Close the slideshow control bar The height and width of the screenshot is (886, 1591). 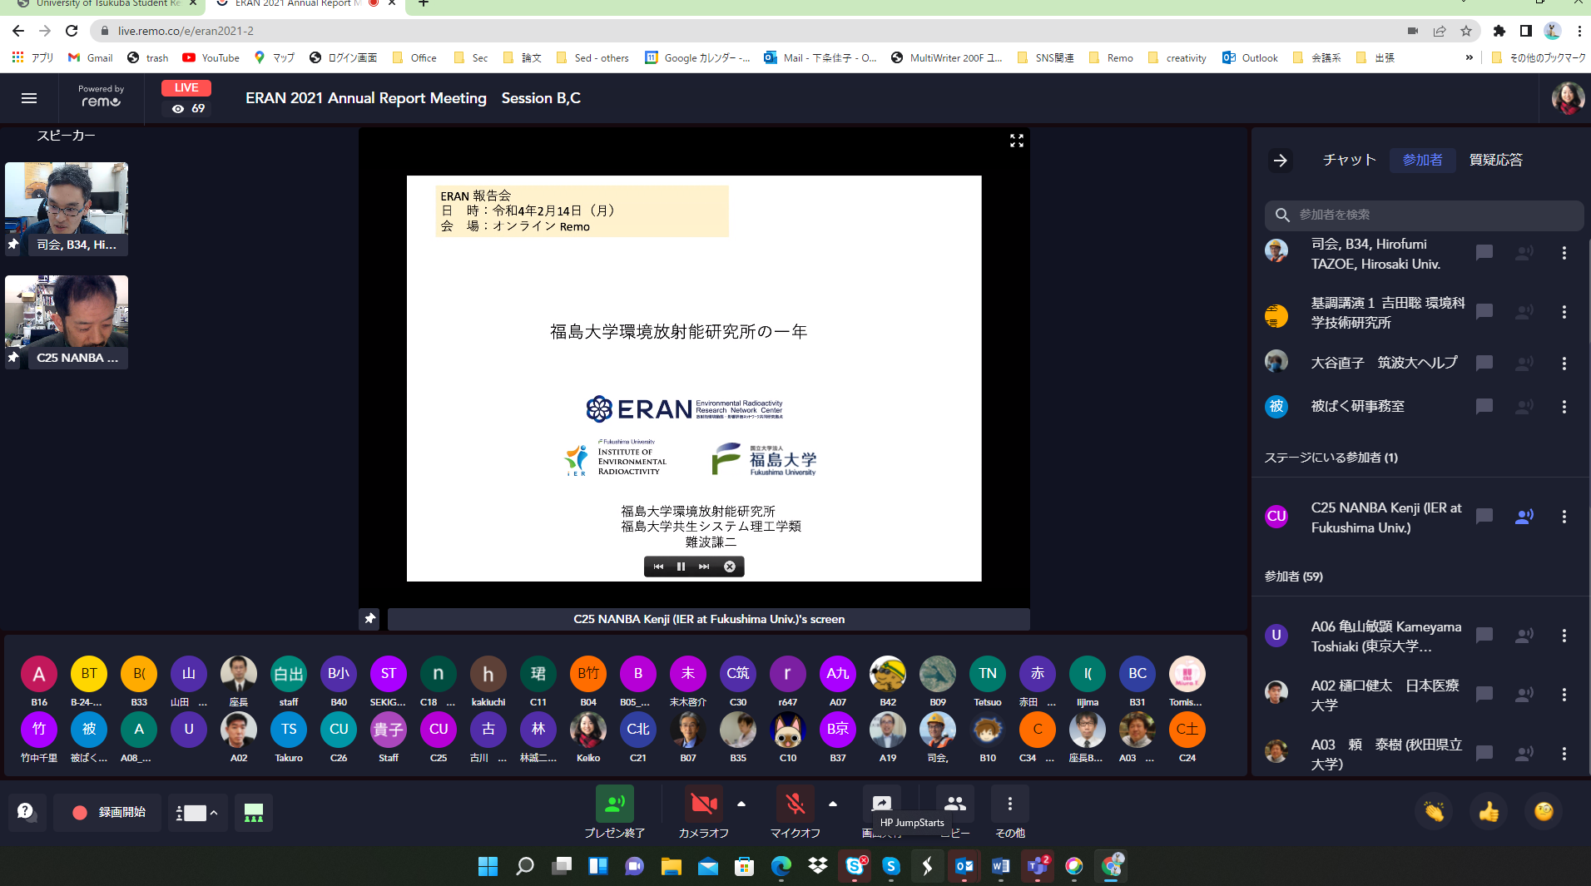(x=730, y=567)
